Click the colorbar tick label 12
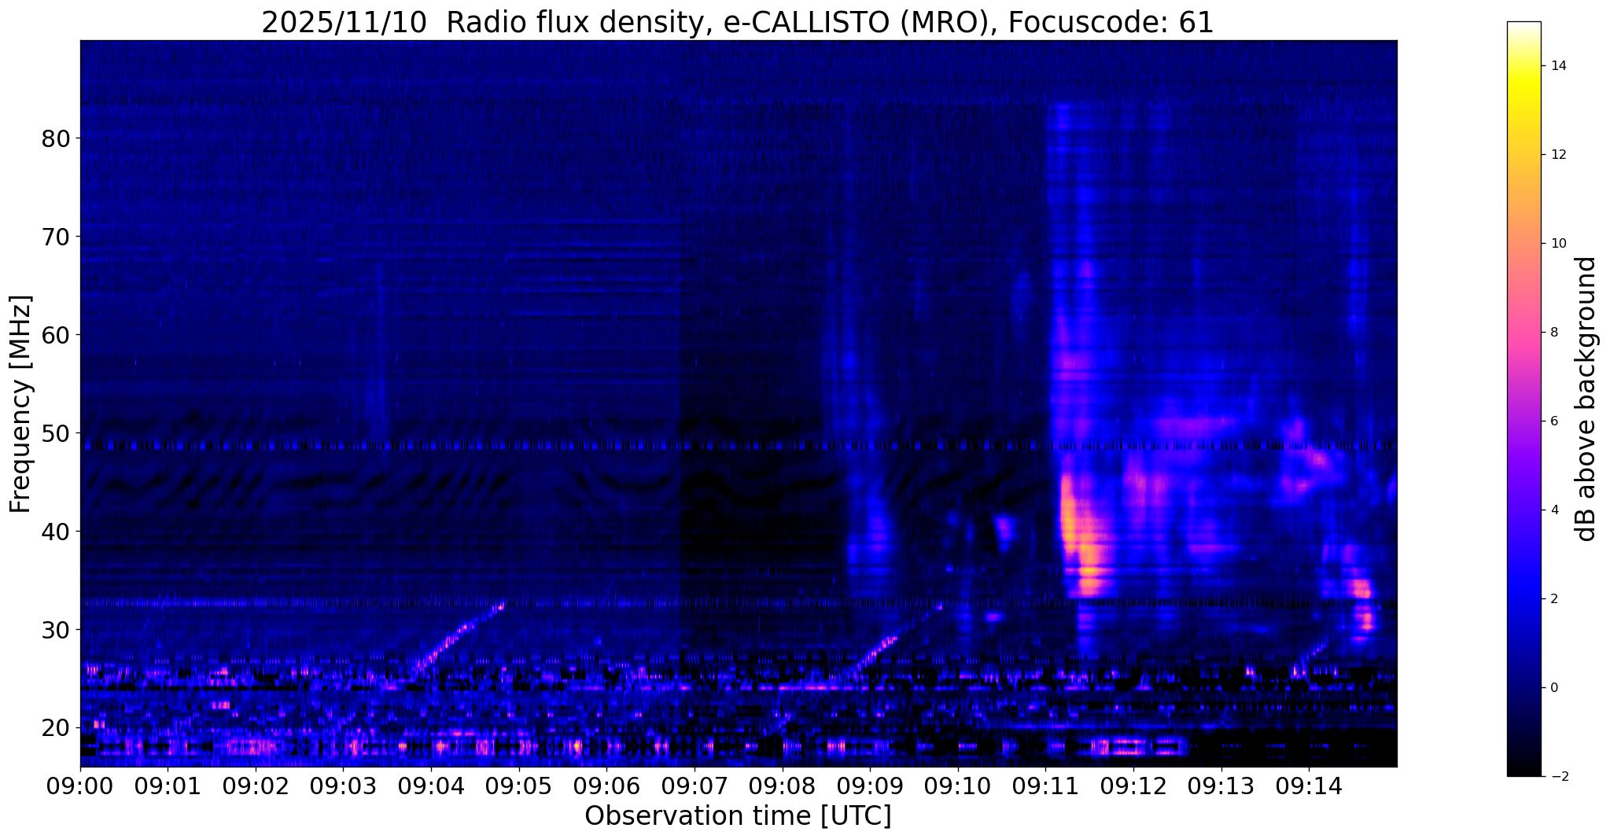The width and height of the screenshot is (1610, 839). click(x=1557, y=155)
